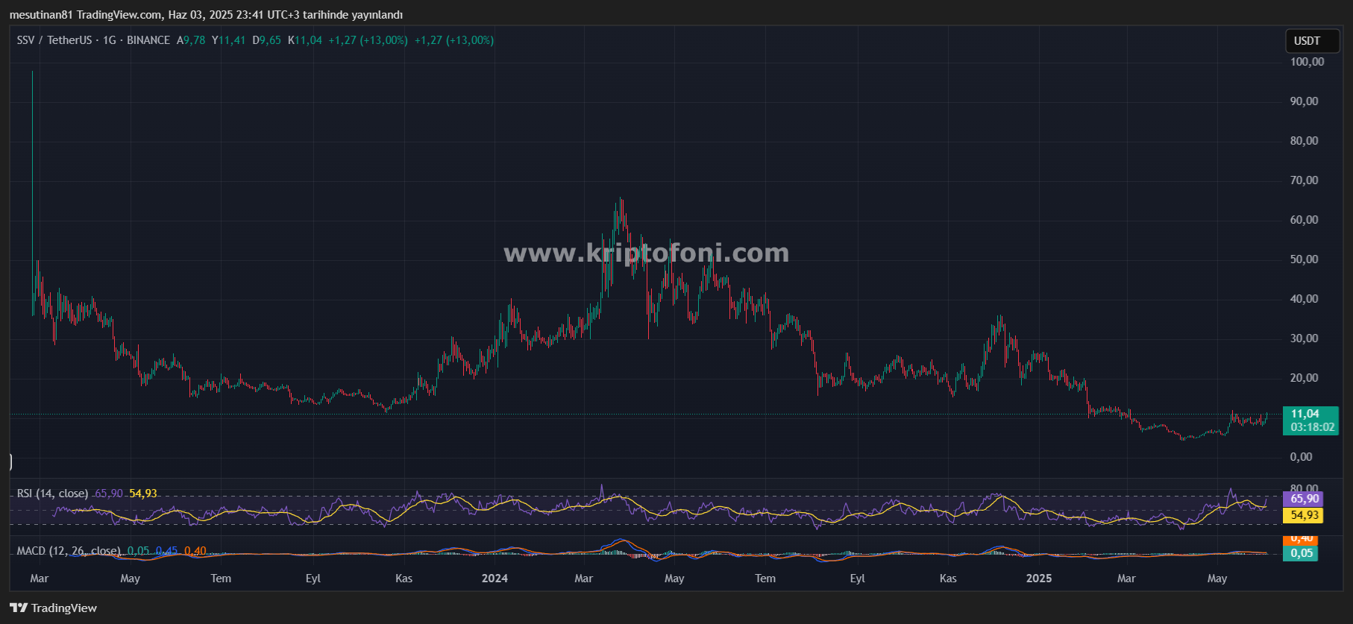Image resolution: width=1353 pixels, height=624 pixels.
Task: Click the close value K11,04 in legend
Action: pyautogui.click(x=305, y=40)
